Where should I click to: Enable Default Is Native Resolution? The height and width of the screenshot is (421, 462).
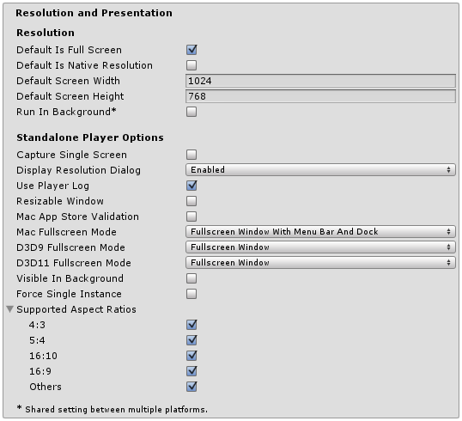pyautogui.click(x=191, y=65)
